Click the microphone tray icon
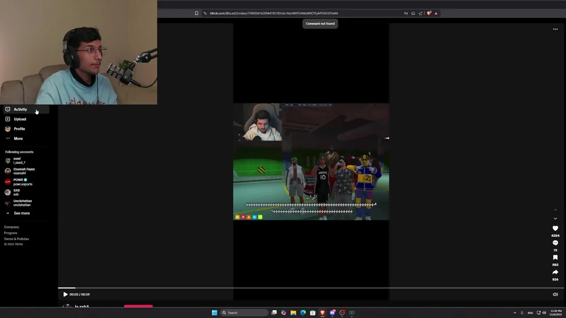This screenshot has height=318, width=566. point(522,313)
